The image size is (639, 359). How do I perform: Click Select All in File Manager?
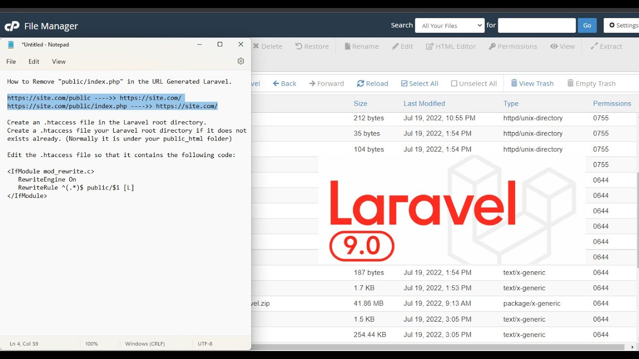[420, 83]
